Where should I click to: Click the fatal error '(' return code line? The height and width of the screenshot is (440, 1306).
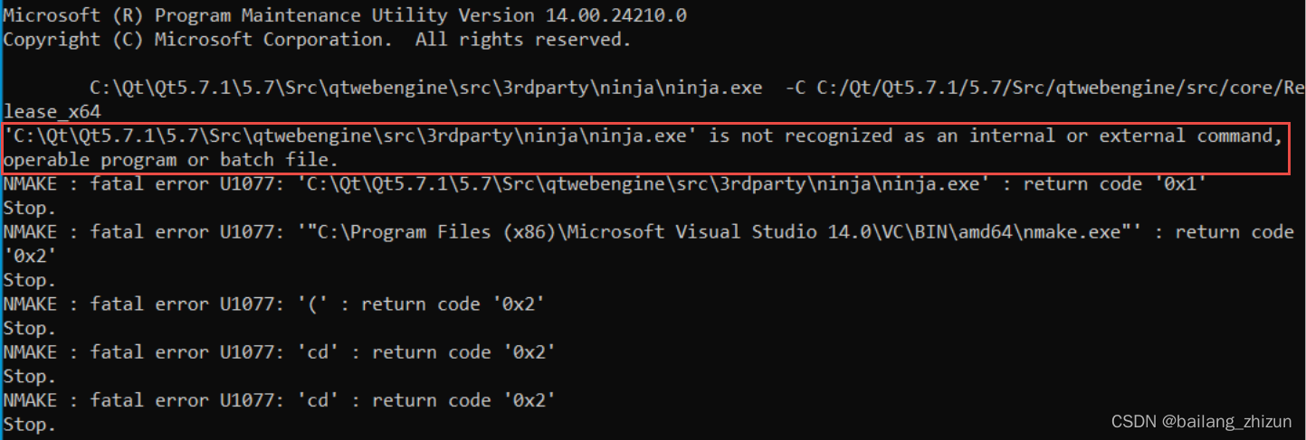[x=274, y=304]
